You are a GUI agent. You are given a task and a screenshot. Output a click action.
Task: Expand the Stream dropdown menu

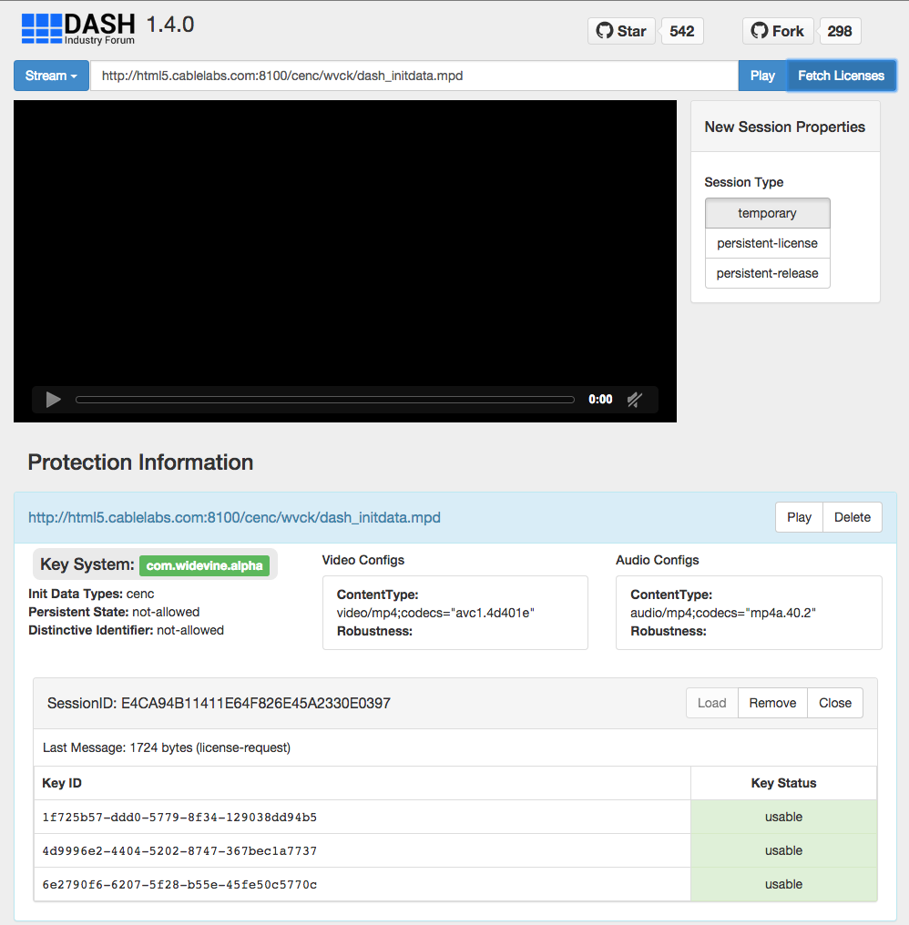click(51, 76)
